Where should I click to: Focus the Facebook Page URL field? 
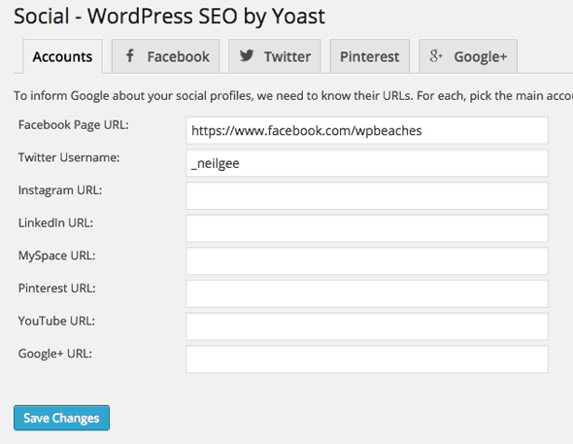point(367,130)
